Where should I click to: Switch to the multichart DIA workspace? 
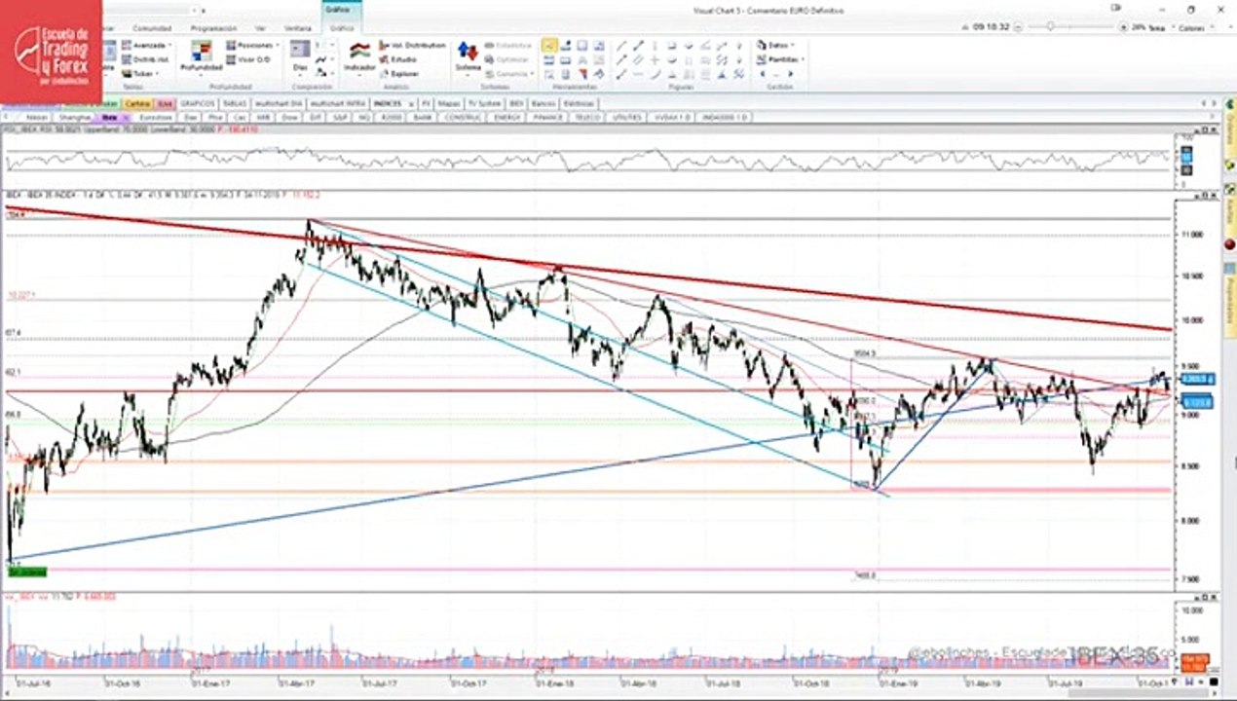pos(278,103)
